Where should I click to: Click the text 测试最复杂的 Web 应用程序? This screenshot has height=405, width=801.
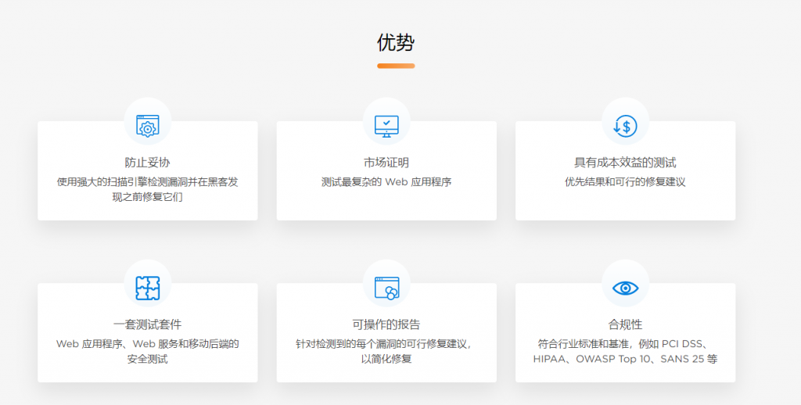point(386,182)
